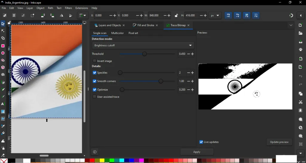Image resolution: width=306 pixels, height=163 pixels.
Task: Switch to the Layers and Objects tab
Action: (109, 25)
